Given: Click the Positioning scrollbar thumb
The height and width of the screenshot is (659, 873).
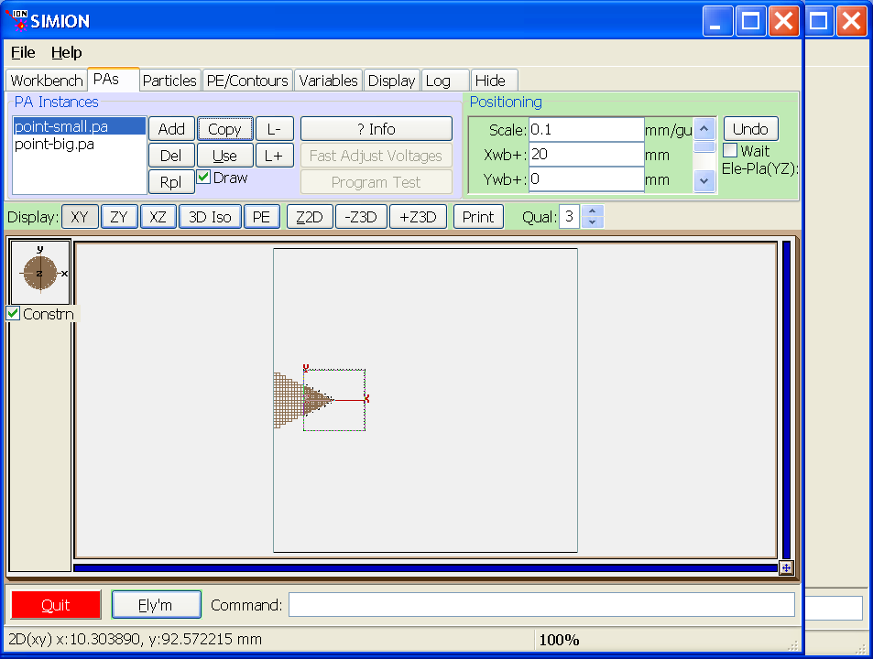Looking at the screenshot, I should point(704,146).
